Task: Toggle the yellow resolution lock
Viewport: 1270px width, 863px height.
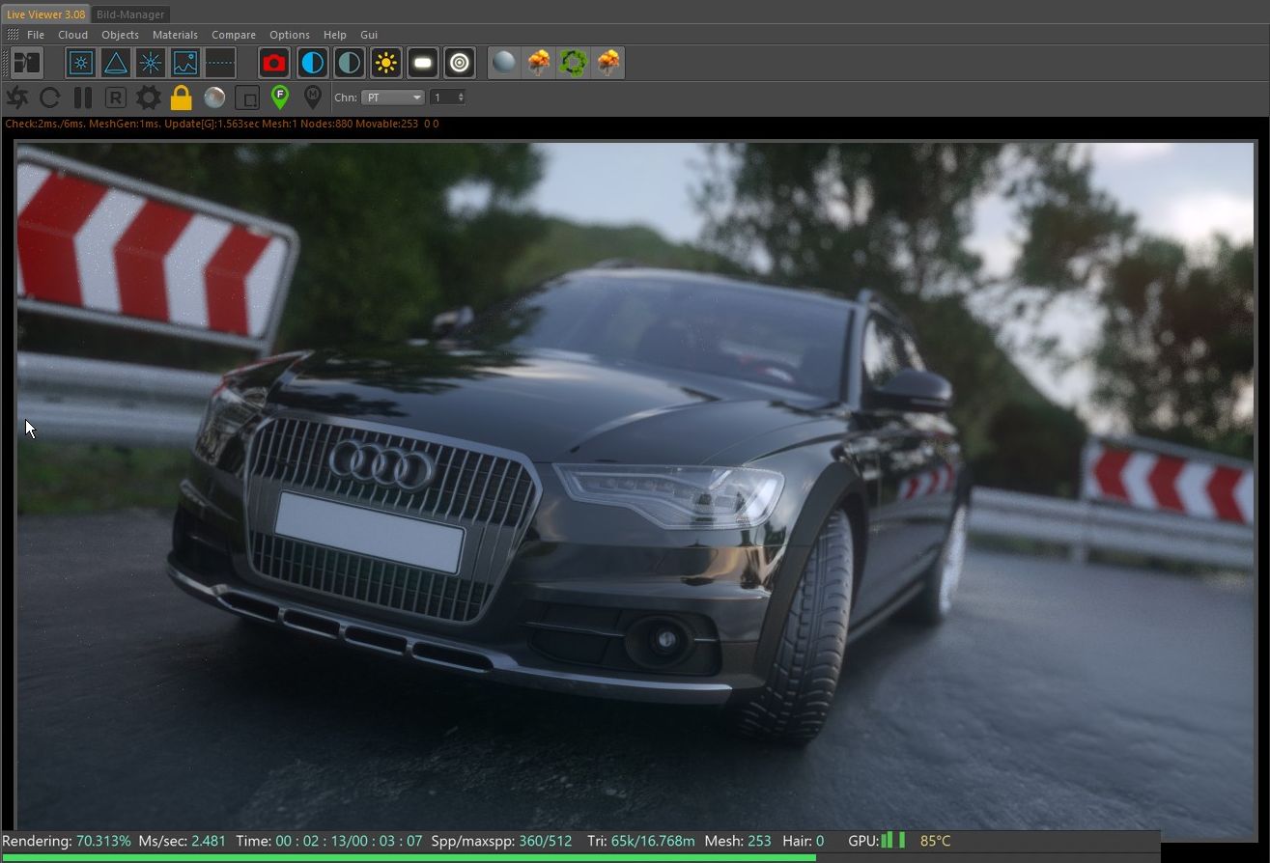Action: click(x=181, y=97)
